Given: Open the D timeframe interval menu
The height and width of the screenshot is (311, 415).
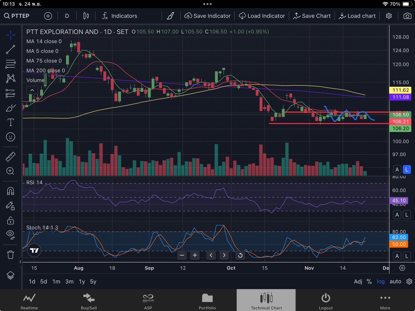Looking at the screenshot, I should 67,16.
